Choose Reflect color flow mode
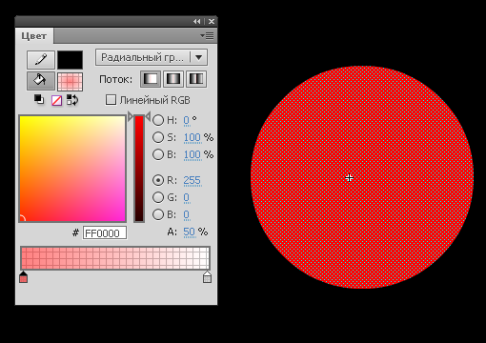Screen dimensions: 486x343 click(173, 79)
